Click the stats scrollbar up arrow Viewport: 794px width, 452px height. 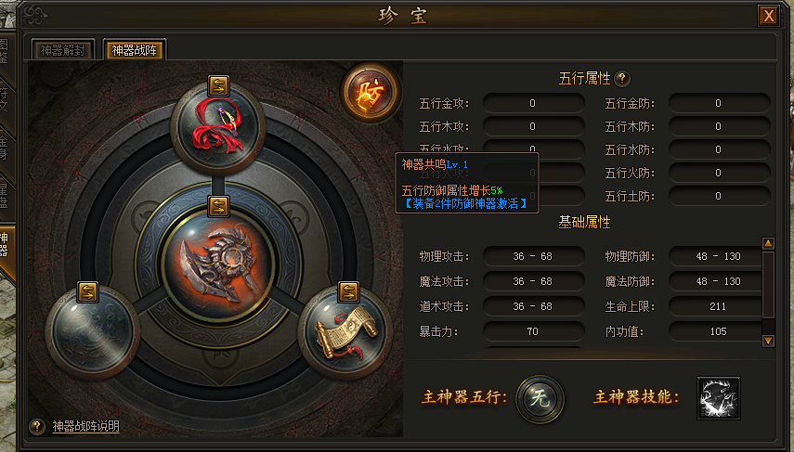768,243
